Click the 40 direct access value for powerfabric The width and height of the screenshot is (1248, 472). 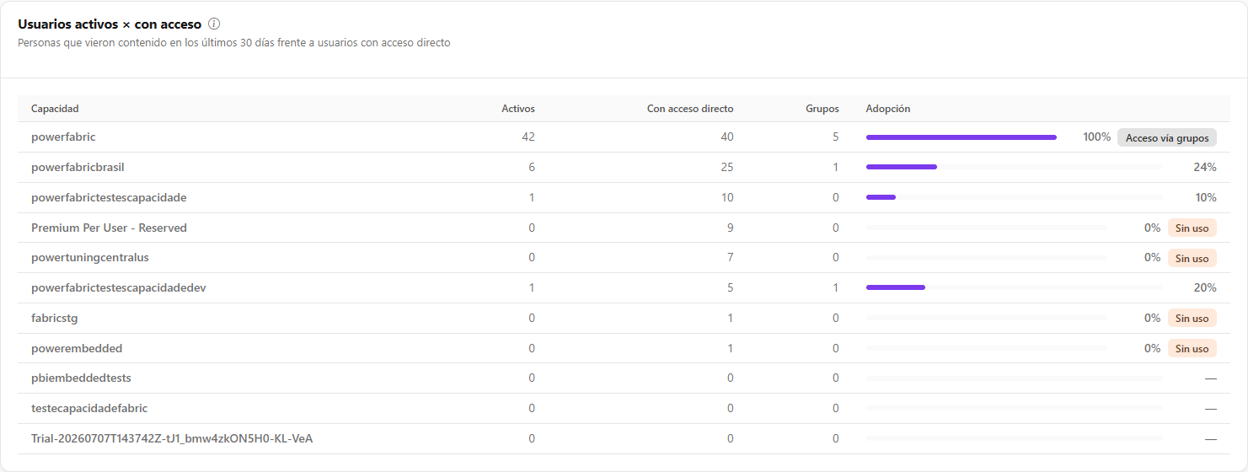(727, 137)
